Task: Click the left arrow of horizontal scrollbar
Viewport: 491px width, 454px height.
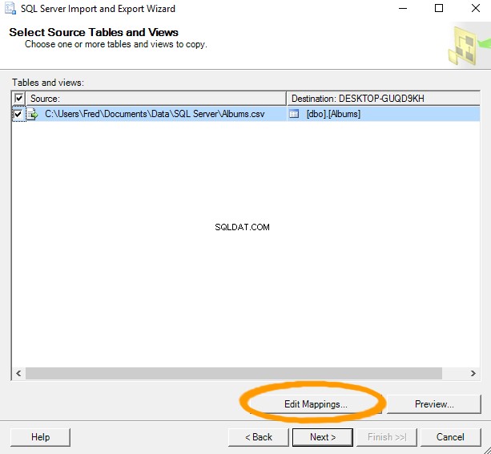Action: pos(18,374)
